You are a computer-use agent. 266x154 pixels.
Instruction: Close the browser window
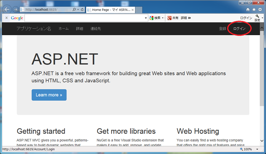(x=258, y=3)
